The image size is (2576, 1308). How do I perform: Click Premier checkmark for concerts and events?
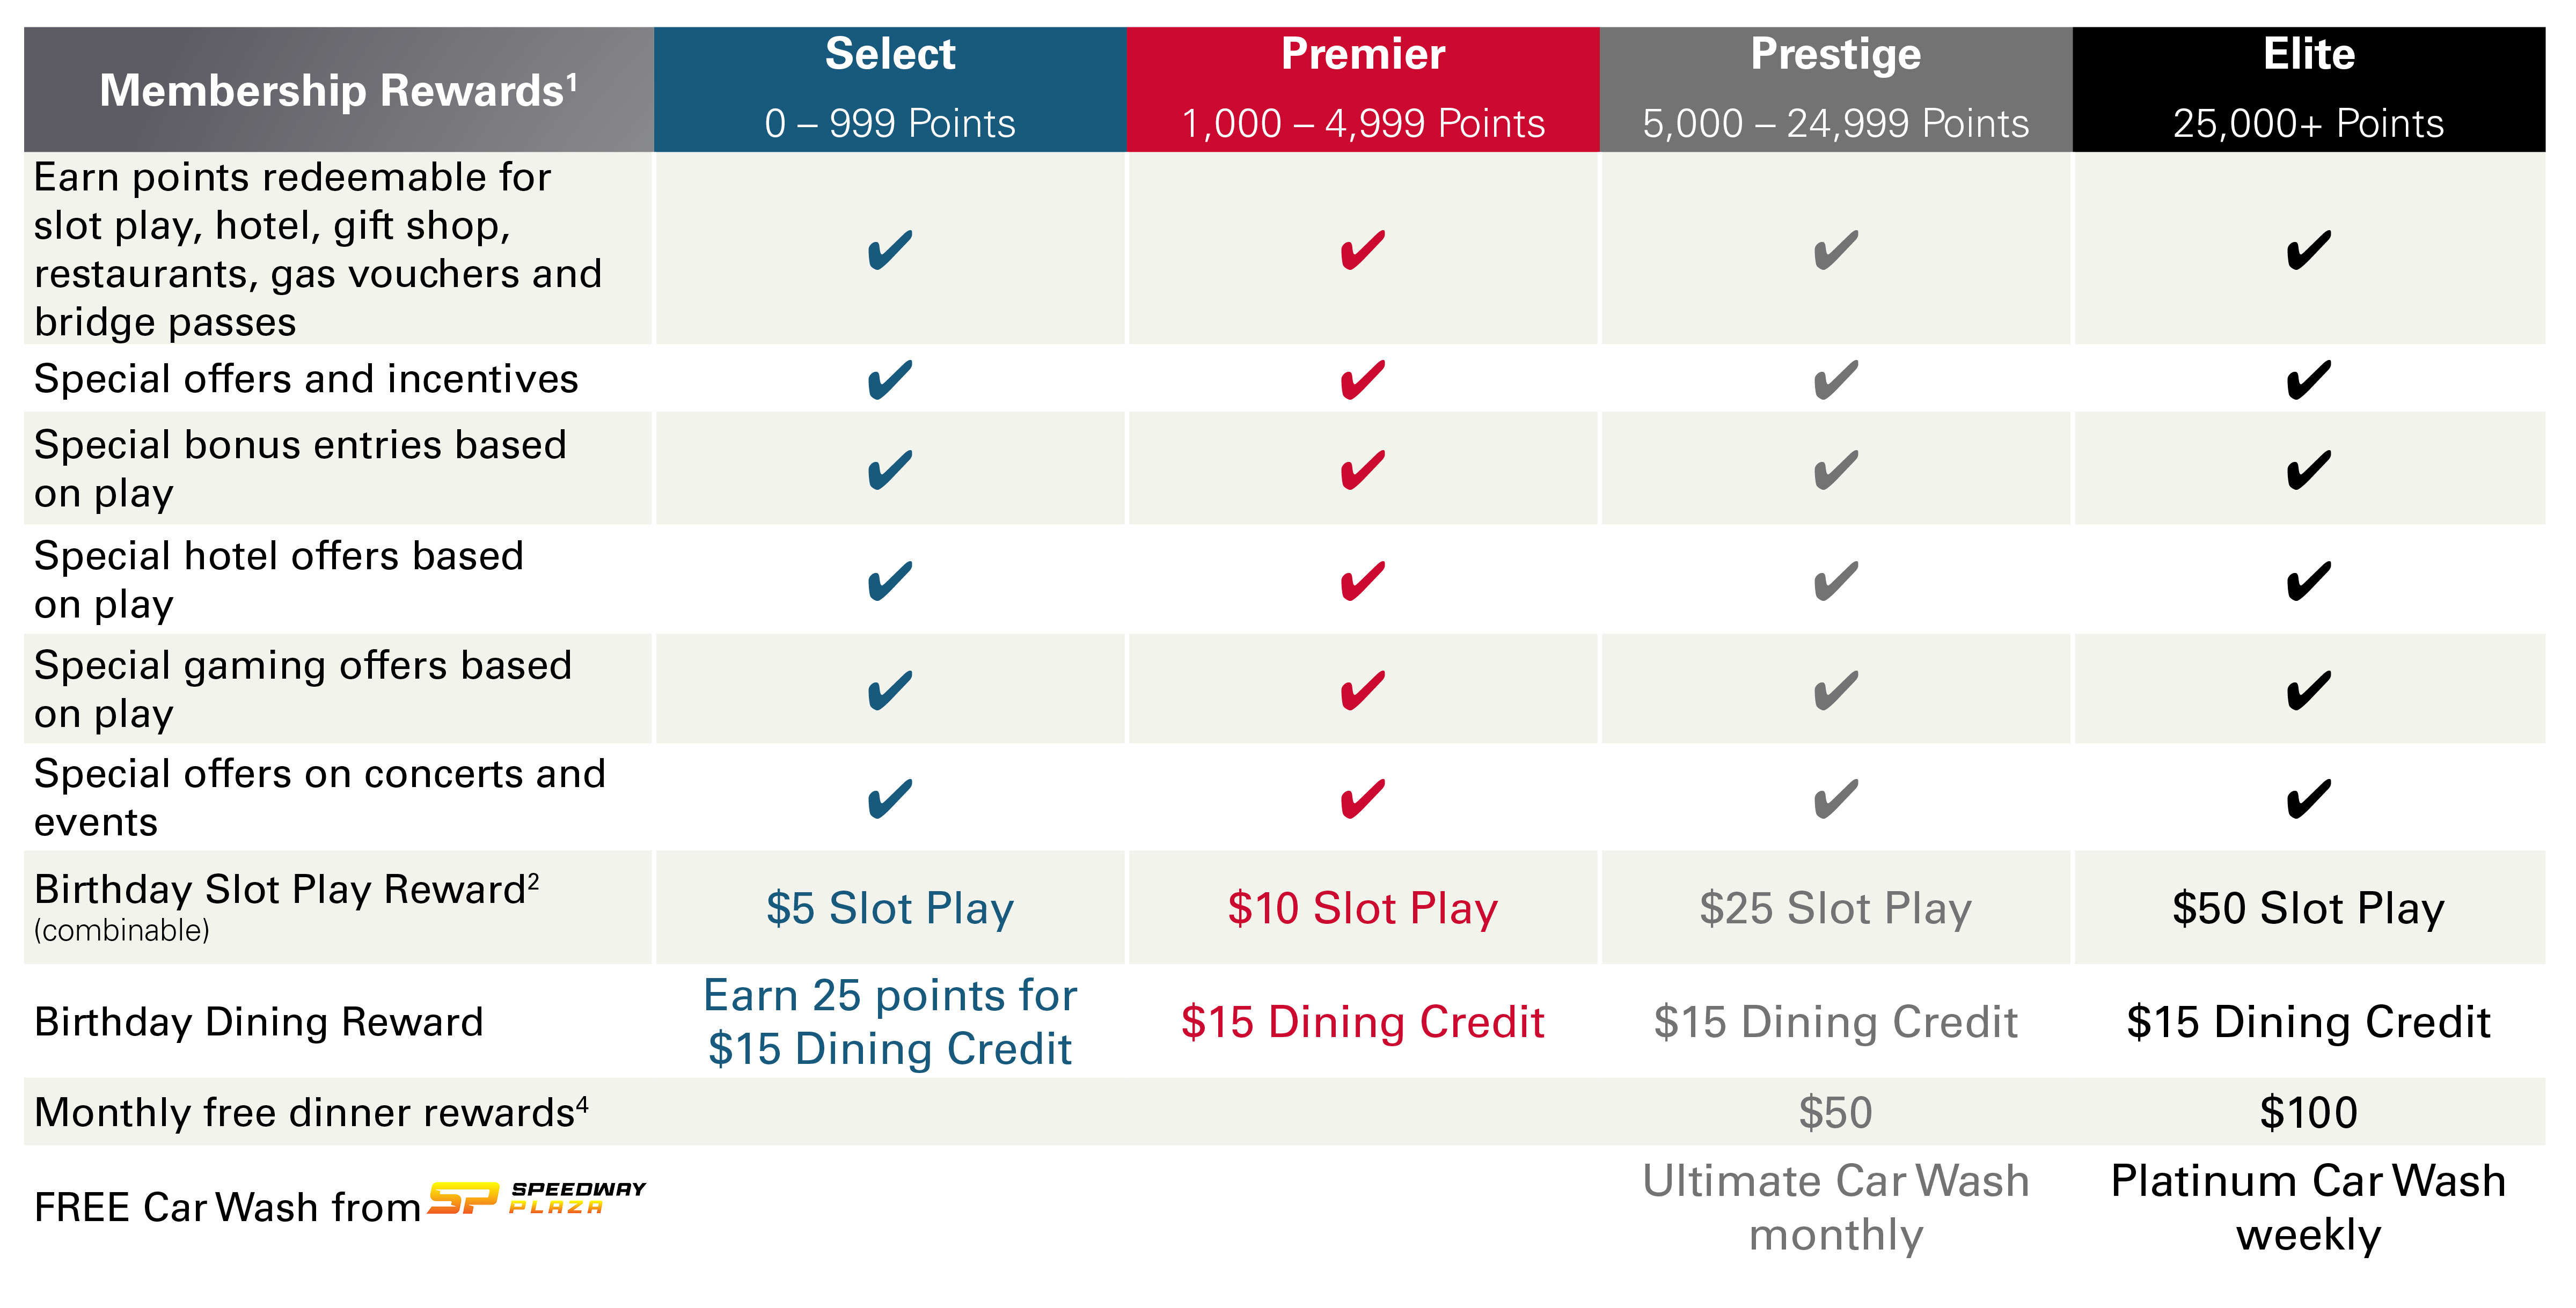(1363, 799)
